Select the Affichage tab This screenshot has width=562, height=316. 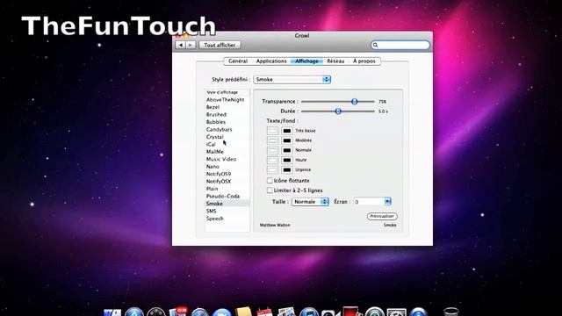pyautogui.click(x=306, y=61)
